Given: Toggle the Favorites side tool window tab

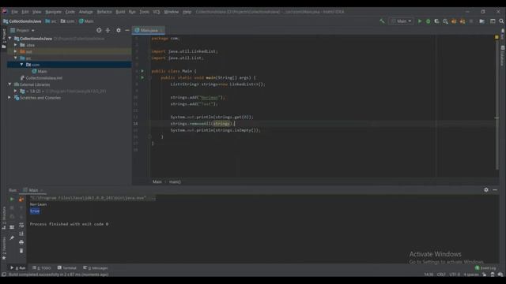Looking at the screenshot, I should (4, 248).
